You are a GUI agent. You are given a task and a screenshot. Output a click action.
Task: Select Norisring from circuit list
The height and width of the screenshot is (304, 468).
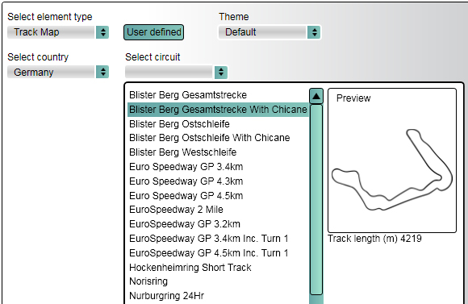(x=148, y=281)
